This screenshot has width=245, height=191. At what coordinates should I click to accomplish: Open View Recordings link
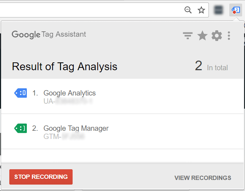click(x=203, y=178)
